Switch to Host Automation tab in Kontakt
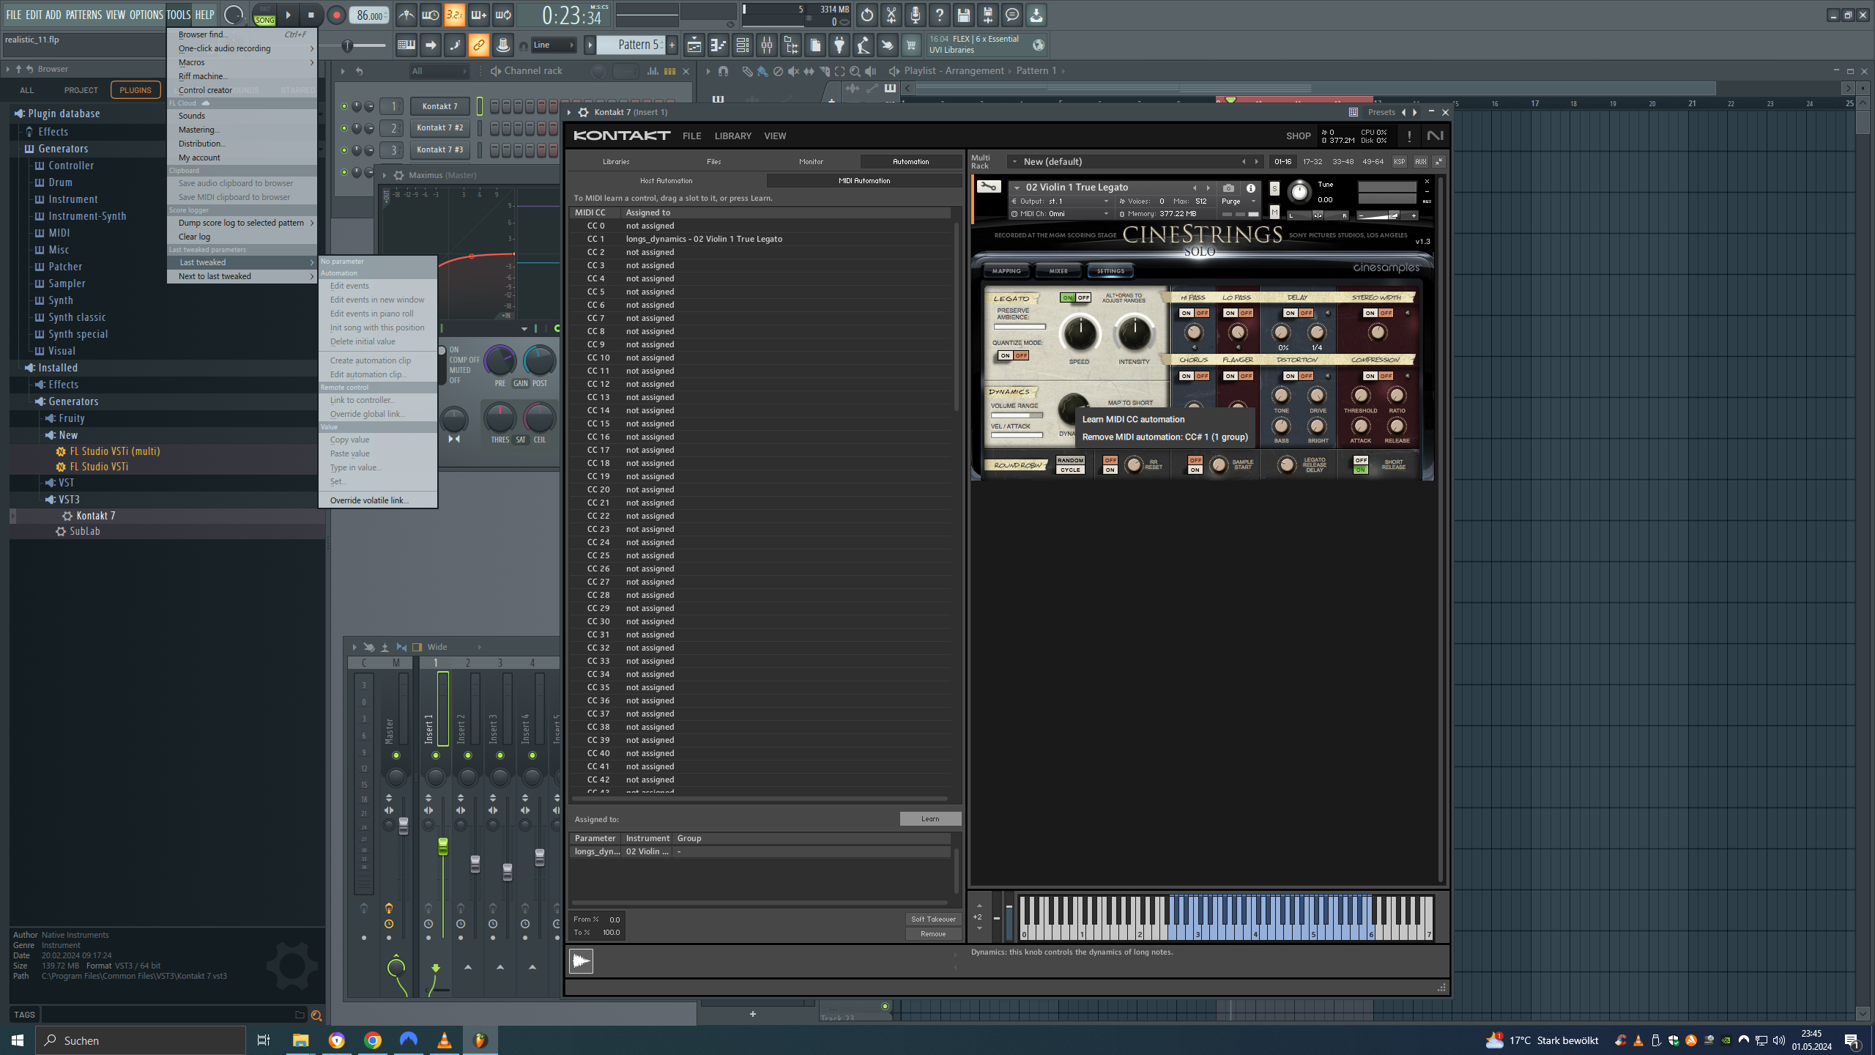 pos(666,180)
